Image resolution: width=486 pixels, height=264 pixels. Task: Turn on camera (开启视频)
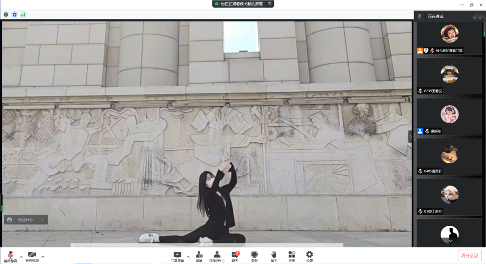[32, 256]
